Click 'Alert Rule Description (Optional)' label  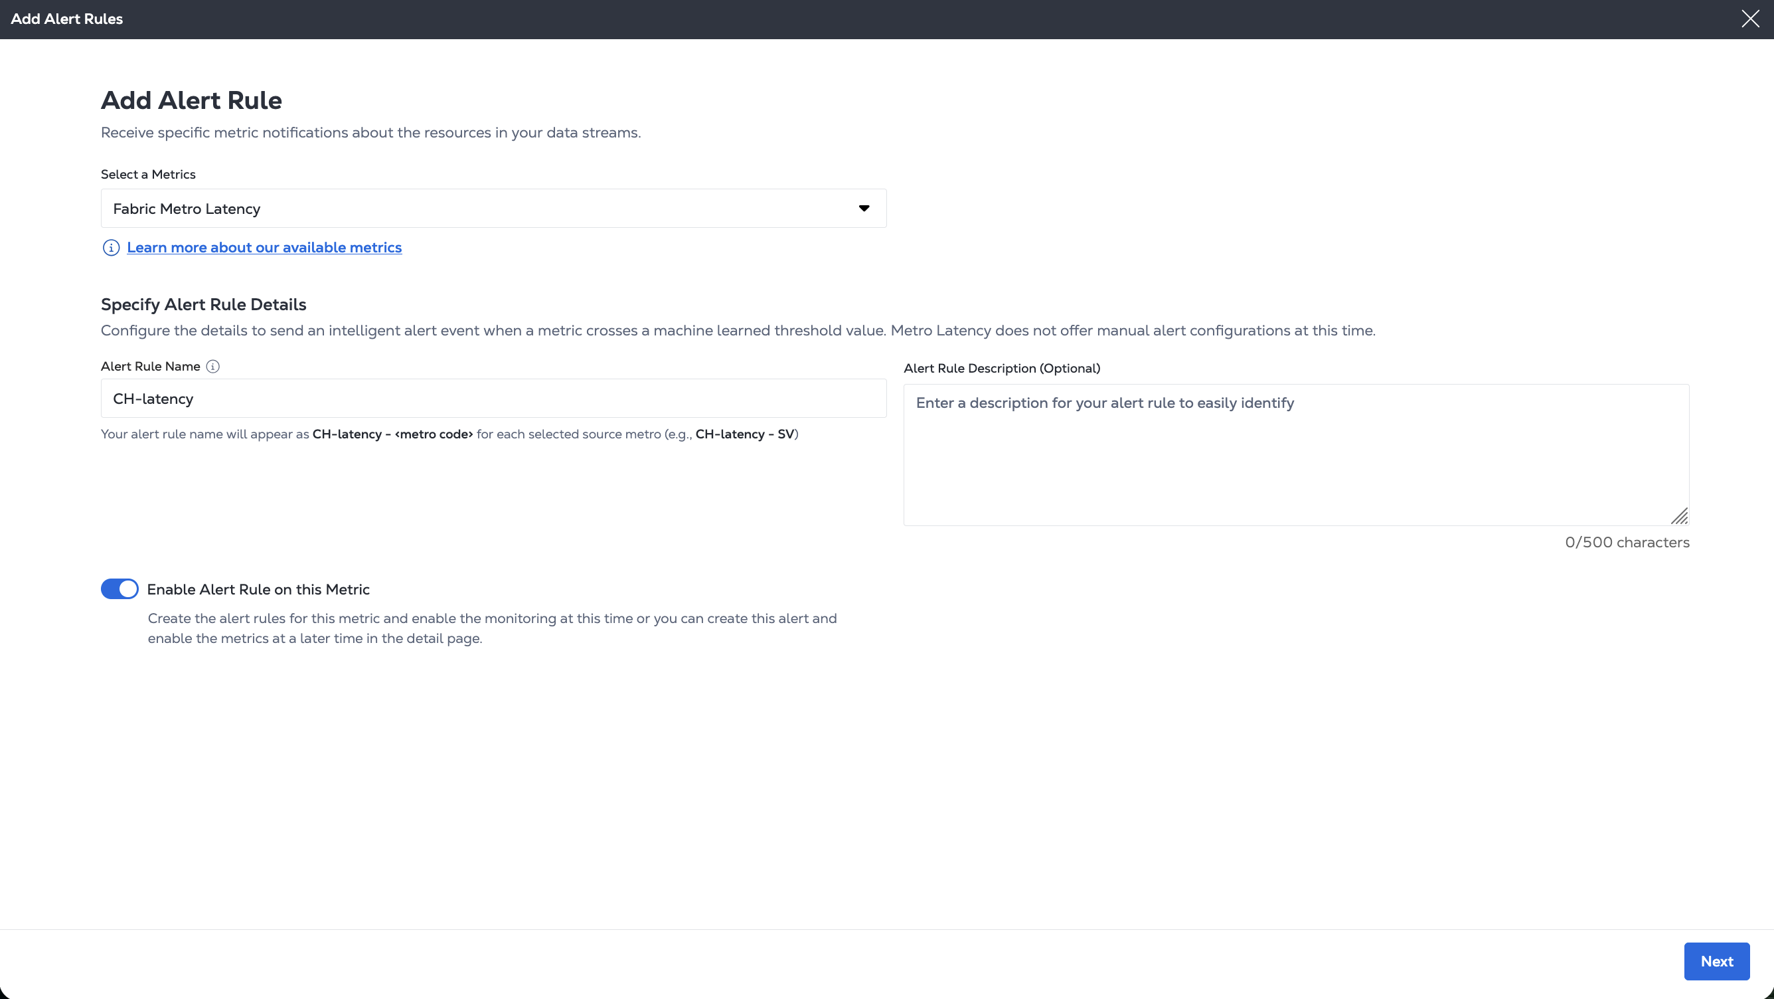pos(1001,369)
